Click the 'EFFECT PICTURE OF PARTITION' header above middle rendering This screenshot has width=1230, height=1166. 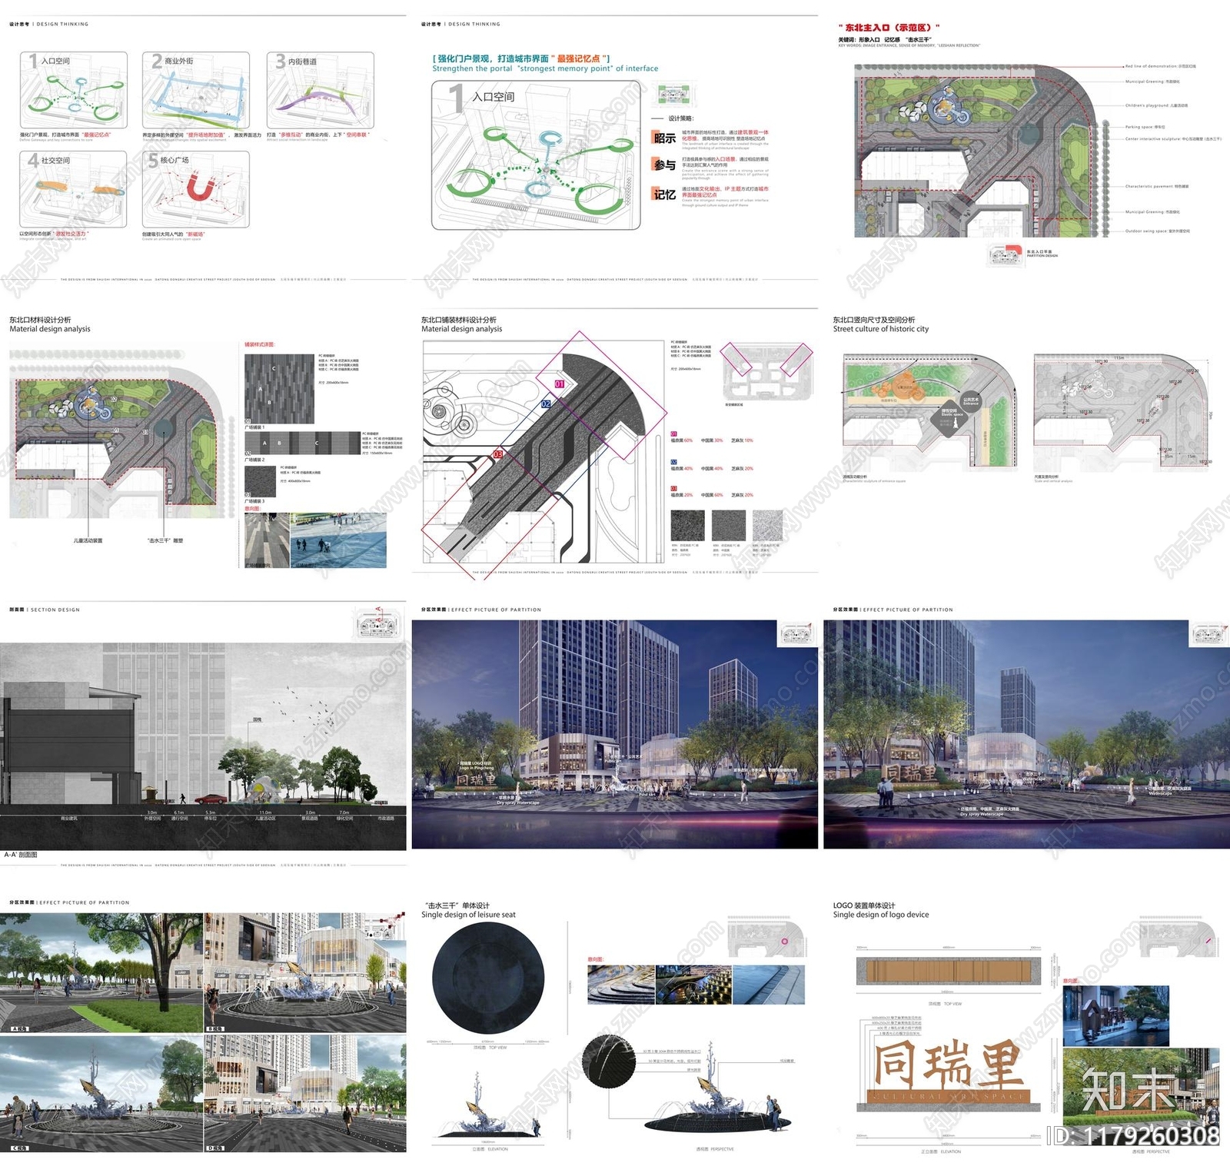pos(496,610)
